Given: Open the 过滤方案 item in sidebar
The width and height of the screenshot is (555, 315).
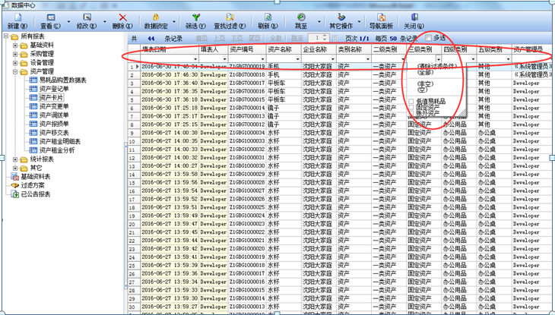Looking at the screenshot, I should [33, 184].
